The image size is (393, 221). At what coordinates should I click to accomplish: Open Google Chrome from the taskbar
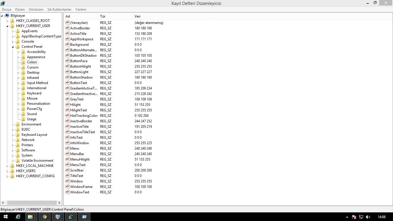45,217
